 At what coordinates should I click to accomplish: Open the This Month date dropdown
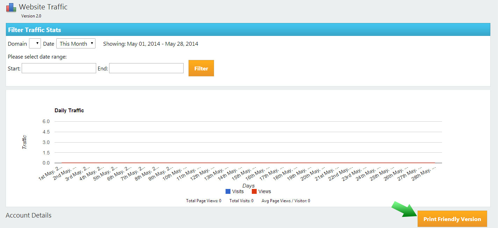point(76,44)
